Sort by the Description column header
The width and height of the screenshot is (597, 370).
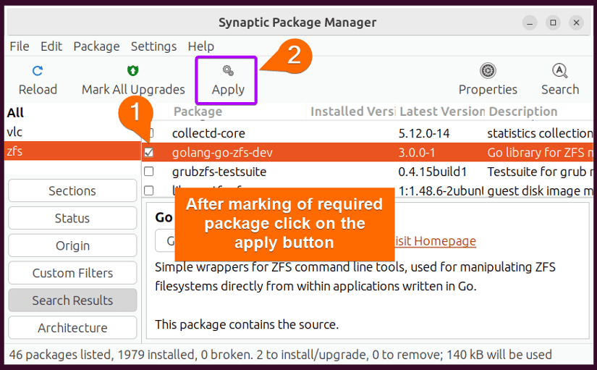point(538,112)
